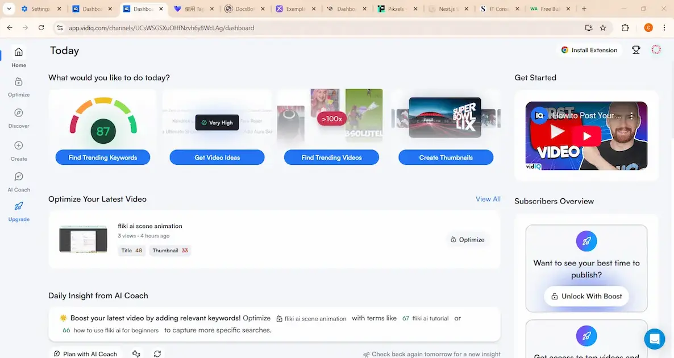Viewport: 674px width, 358px height.
Task: Open the chat support bubble icon
Action: (654, 339)
